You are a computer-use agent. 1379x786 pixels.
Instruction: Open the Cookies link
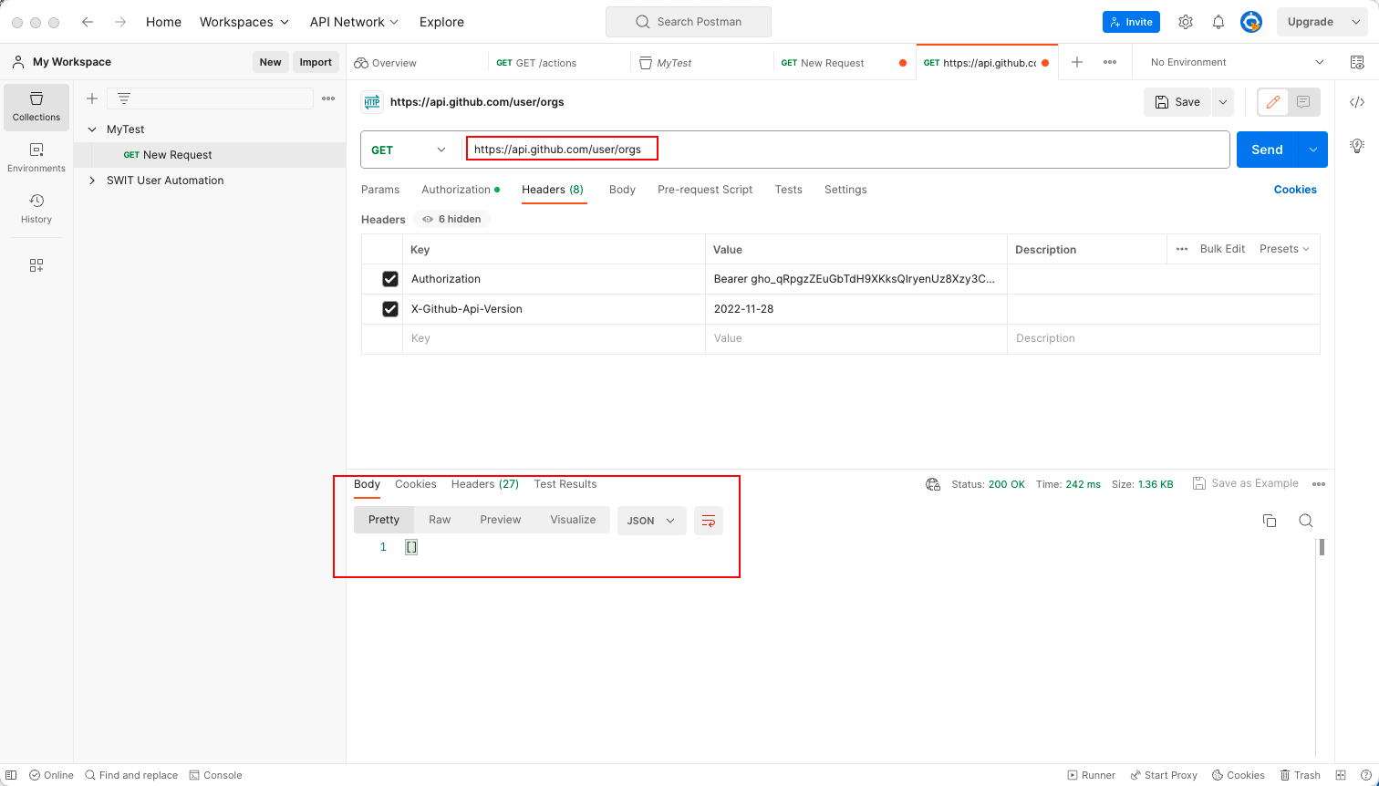click(x=1295, y=190)
